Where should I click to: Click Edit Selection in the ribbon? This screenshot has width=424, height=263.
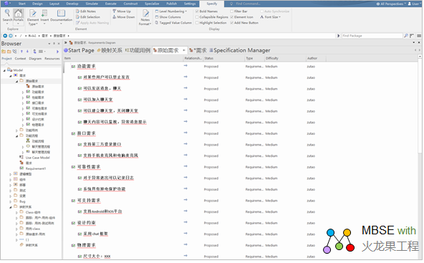pyautogui.click(x=88, y=17)
